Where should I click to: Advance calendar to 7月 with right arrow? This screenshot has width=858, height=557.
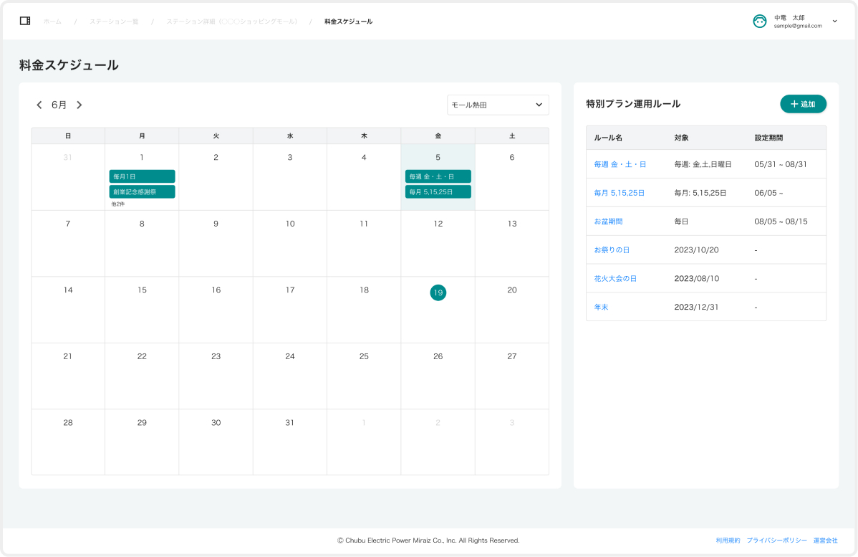(x=79, y=105)
